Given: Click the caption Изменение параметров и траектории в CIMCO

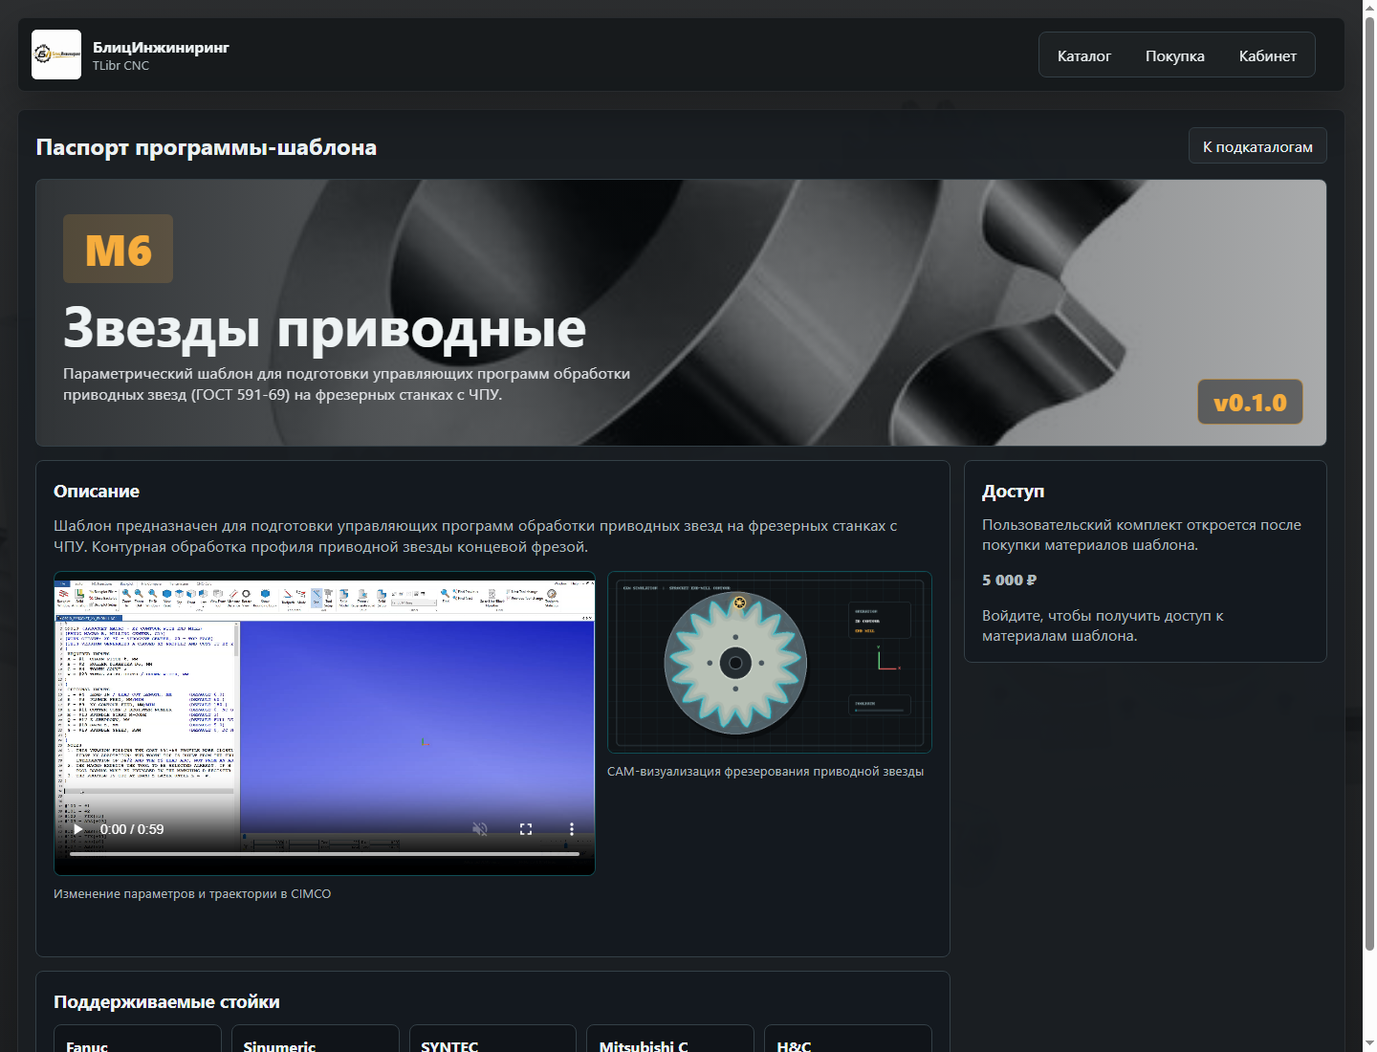Looking at the screenshot, I should pos(192,893).
